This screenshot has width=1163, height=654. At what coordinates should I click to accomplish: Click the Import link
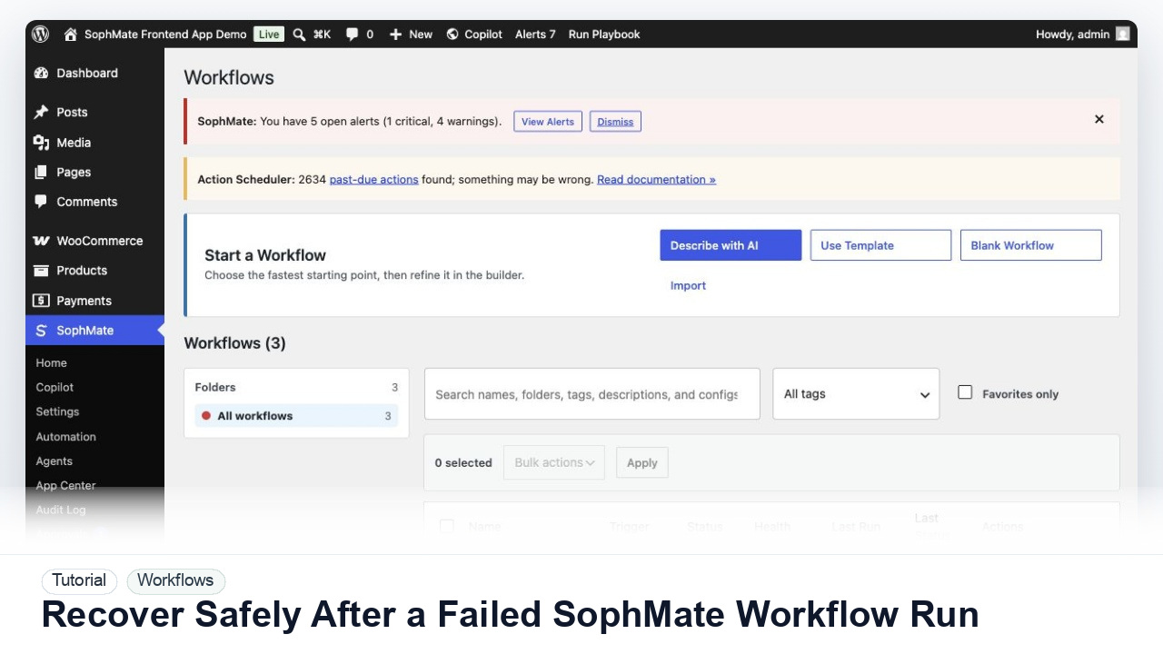[688, 285]
